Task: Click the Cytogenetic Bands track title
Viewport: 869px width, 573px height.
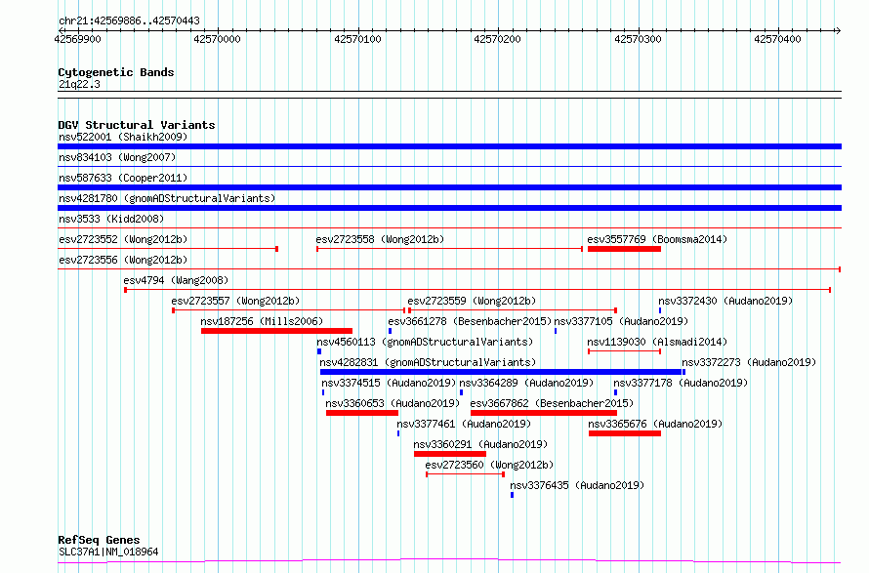Action: [116, 72]
